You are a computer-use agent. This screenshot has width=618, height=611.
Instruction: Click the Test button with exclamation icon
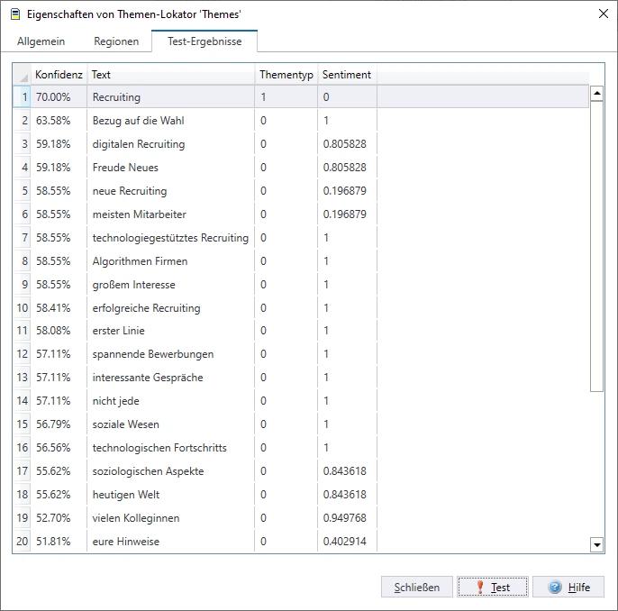click(x=492, y=587)
